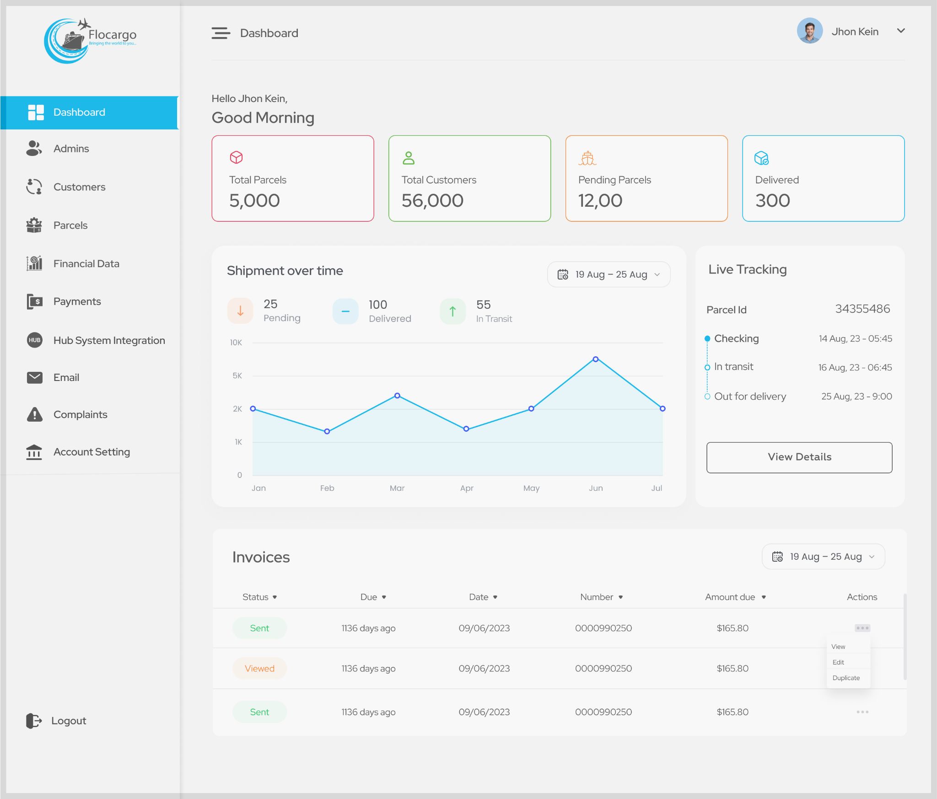Open the Customers sidebar page
The width and height of the screenshot is (937, 799).
(79, 187)
